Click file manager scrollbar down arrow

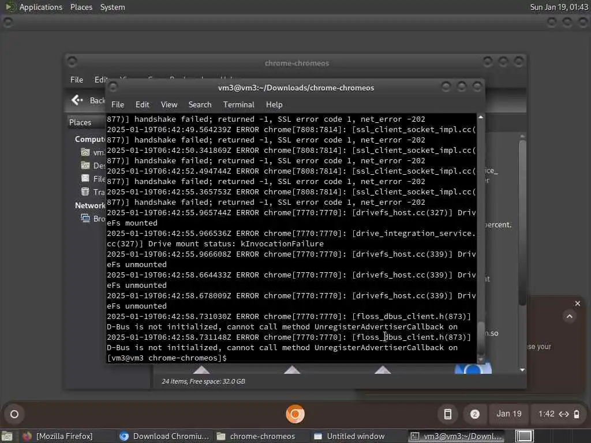click(x=522, y=370)
